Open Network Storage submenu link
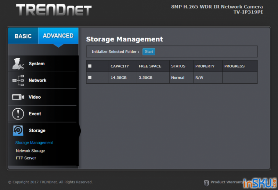The height and width of the screenshot is (190, 278). pos(30,151)
